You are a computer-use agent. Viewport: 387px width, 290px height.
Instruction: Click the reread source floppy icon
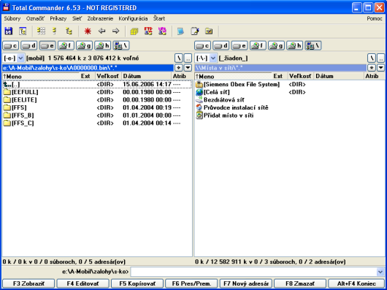[9, 31]
